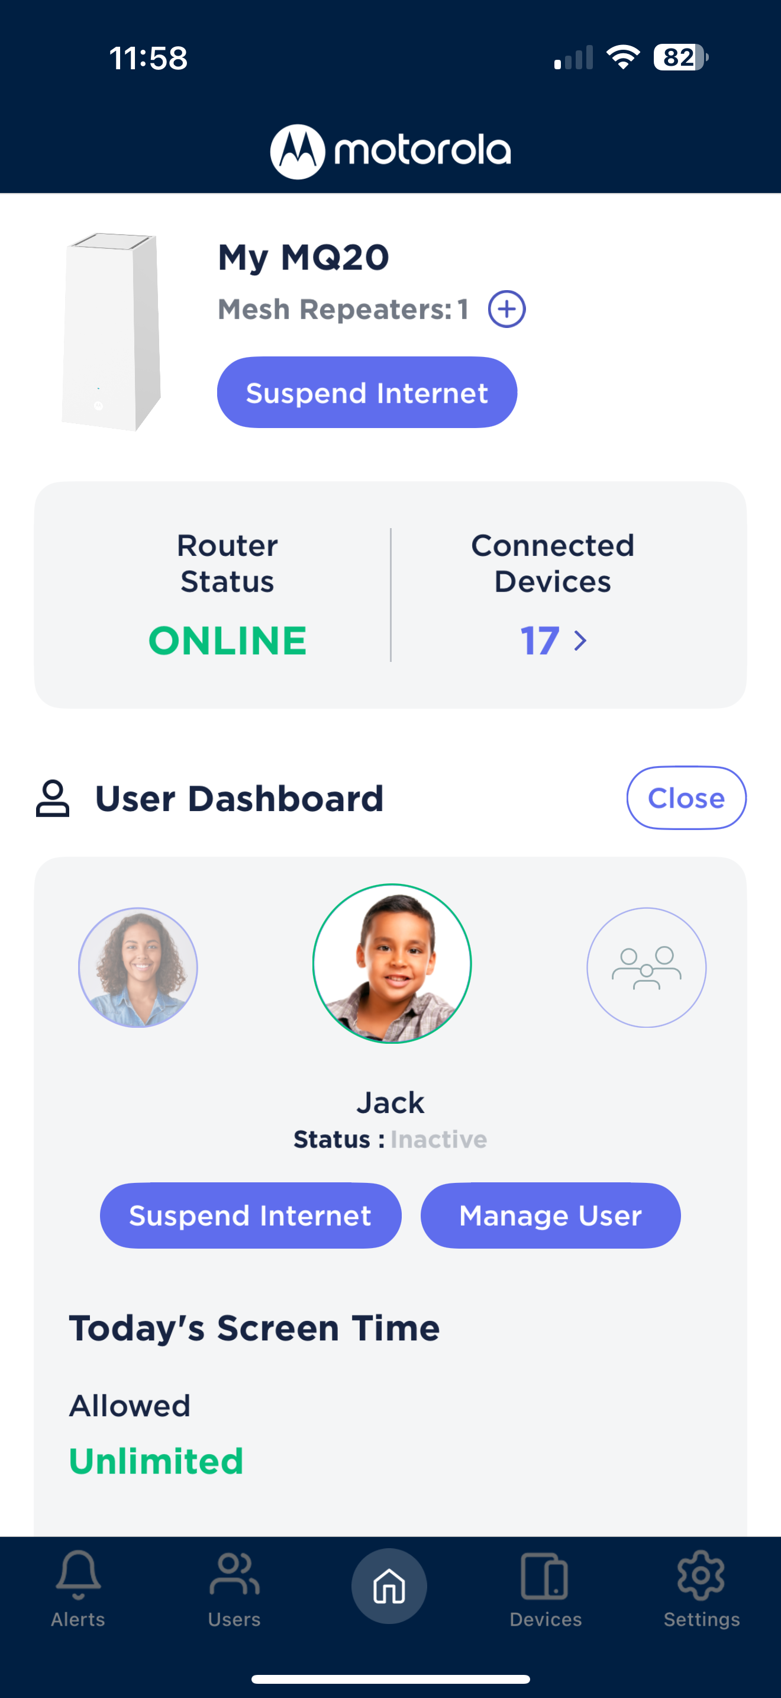Select the woman's profile photo
The width and height of the screenshot is (781, 1698).
pyautogui.click(x=138, y=967)
